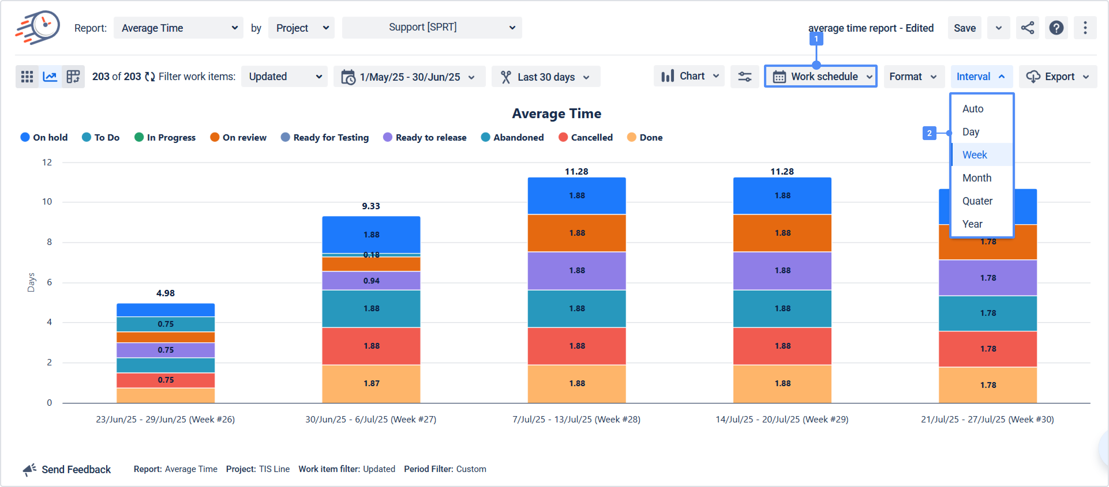Click the Save button
This screenshot has width=1109, height=487.
[964, 28]
